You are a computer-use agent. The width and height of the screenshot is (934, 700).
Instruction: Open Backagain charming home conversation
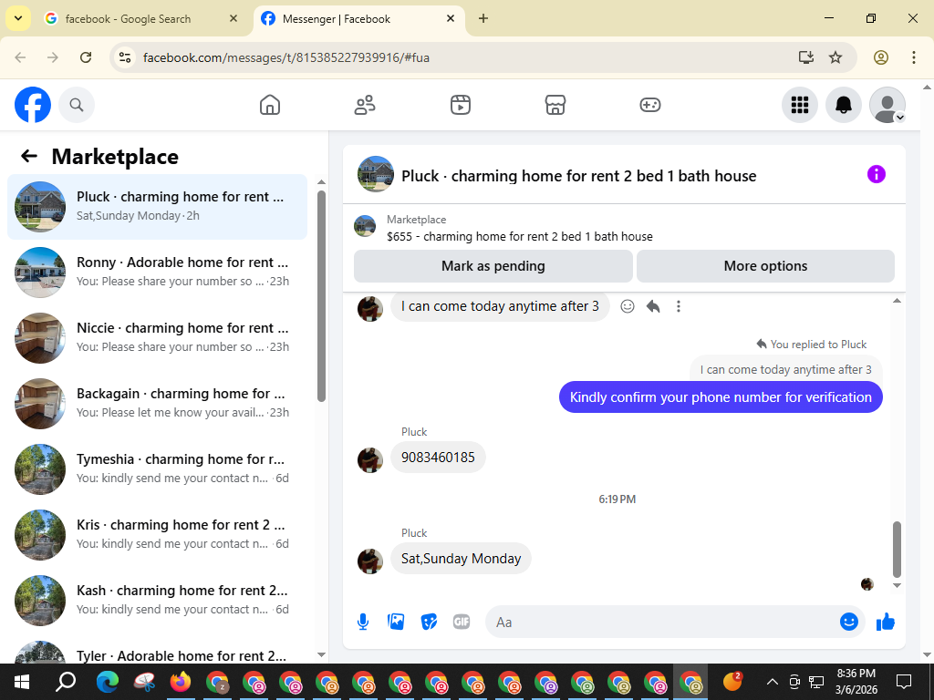tap(157, 403)
